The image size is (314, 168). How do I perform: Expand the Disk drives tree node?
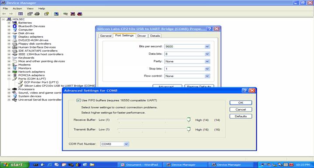click(9, 33)
